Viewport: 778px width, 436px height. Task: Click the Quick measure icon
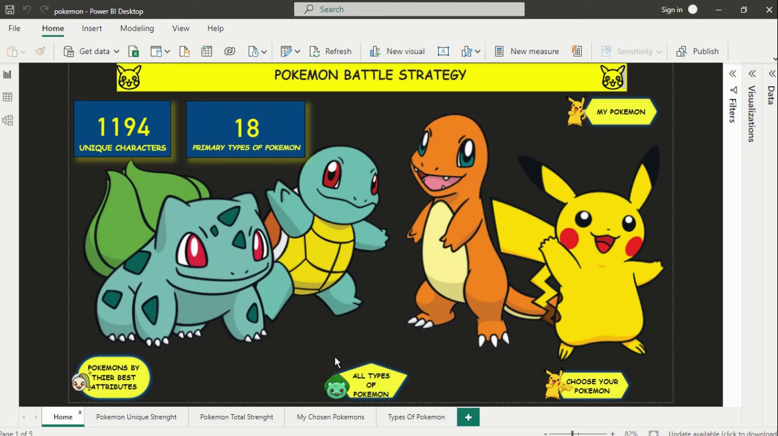coord(577,52)
